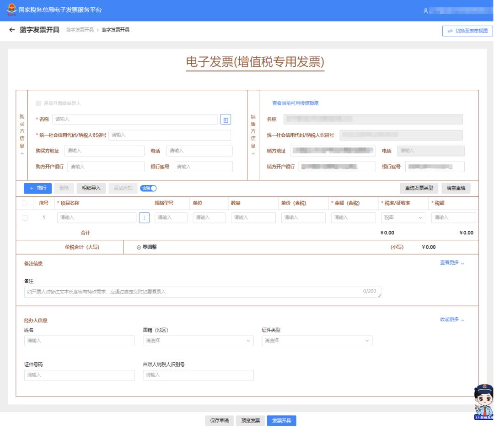Screen dimensions: 494x429
Task: Open the 查看当前可用授信额度 link
Action: (296, 102)
